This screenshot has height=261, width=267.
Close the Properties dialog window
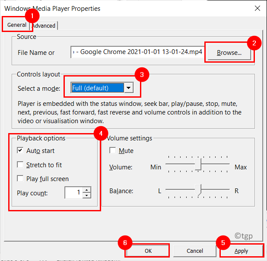pos(257,8)
